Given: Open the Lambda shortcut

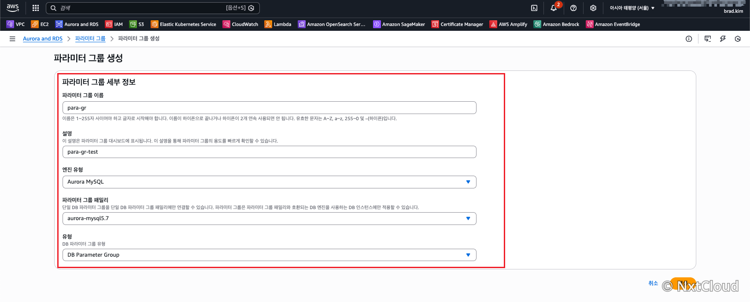Looking at the screenshot, I should [278, 24].
